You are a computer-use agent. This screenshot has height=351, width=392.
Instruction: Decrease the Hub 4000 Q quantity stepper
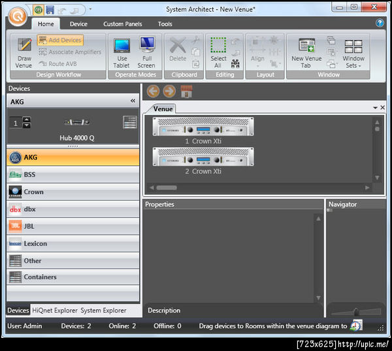[27, 125]
